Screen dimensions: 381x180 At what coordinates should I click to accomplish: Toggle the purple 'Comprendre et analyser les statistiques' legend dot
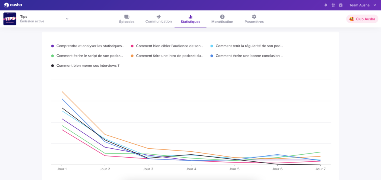pos(52,46)
